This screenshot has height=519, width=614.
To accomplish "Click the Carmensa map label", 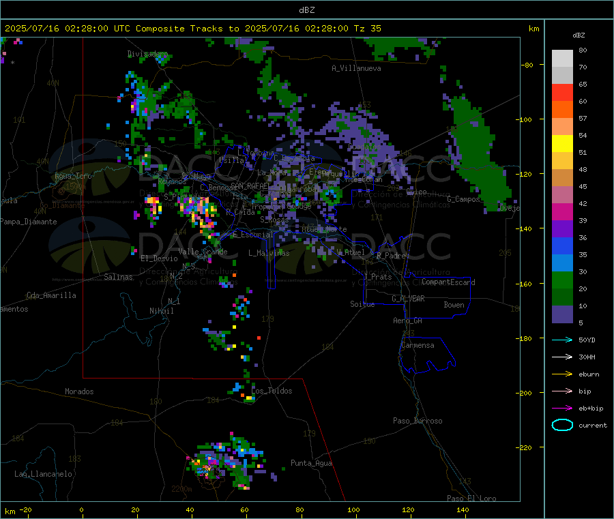I will [418, 345].
